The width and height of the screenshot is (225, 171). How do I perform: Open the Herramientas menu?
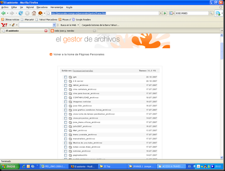pyautogui.click(x=57, y=7)
